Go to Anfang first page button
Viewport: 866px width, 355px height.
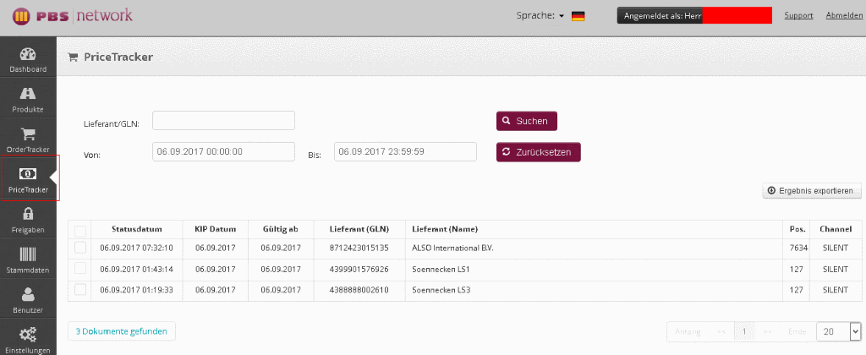688,332
